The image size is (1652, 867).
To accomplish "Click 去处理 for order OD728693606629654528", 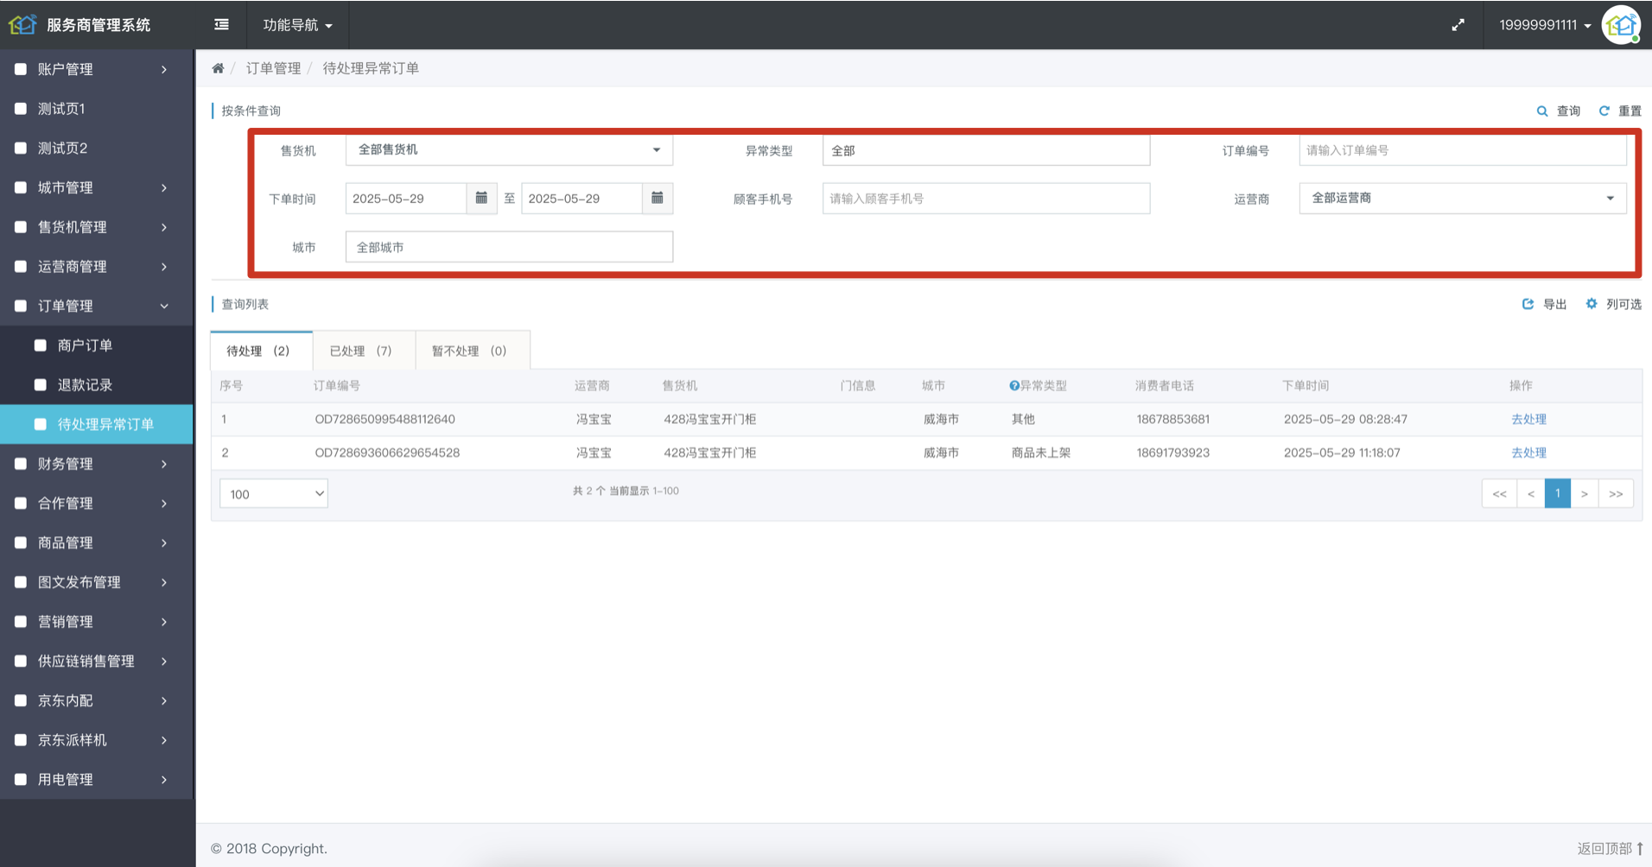I will pyautogui.click(x=1528, y=452).
